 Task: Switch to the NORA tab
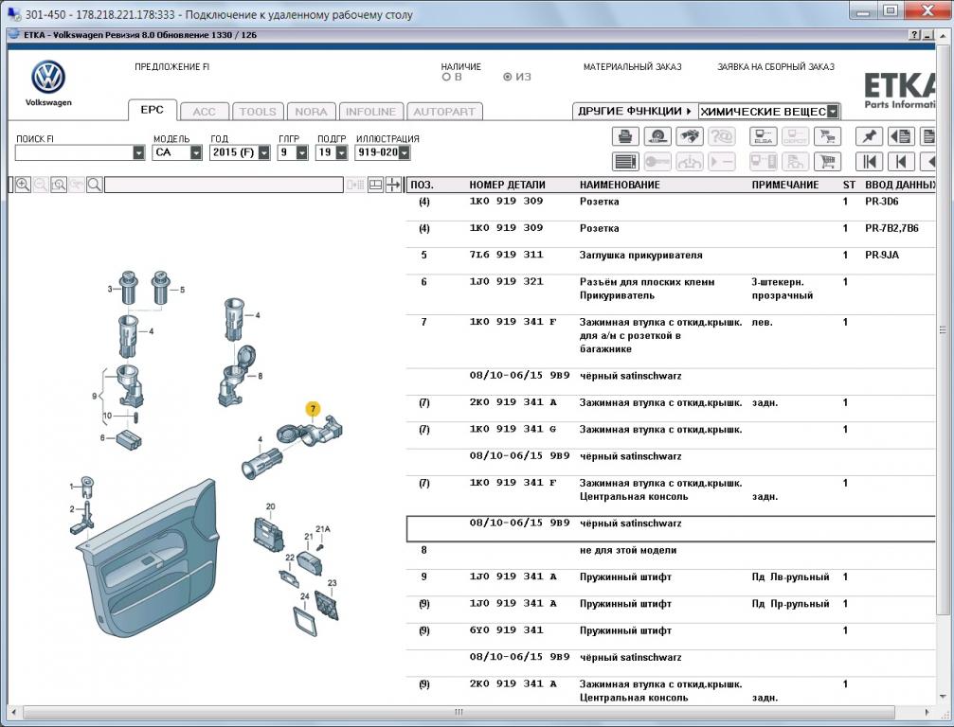312,112
